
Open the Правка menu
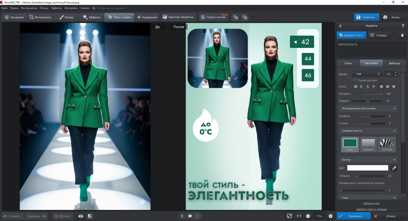coord(14,8)
